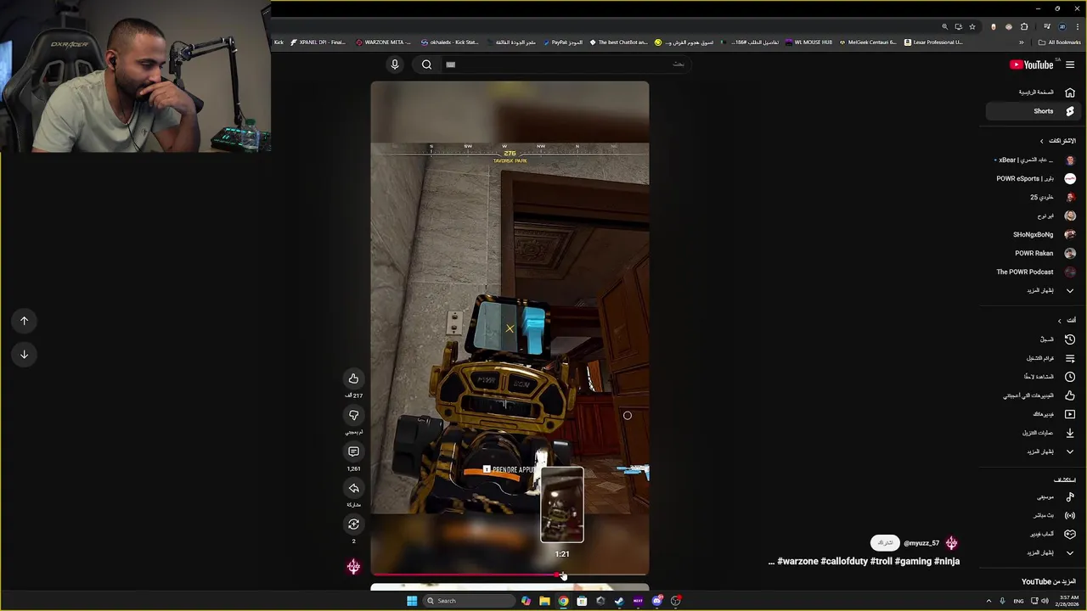1087x611 pixels.
Task: Expand show more under the 'You' section
Action: [1033, 451]
